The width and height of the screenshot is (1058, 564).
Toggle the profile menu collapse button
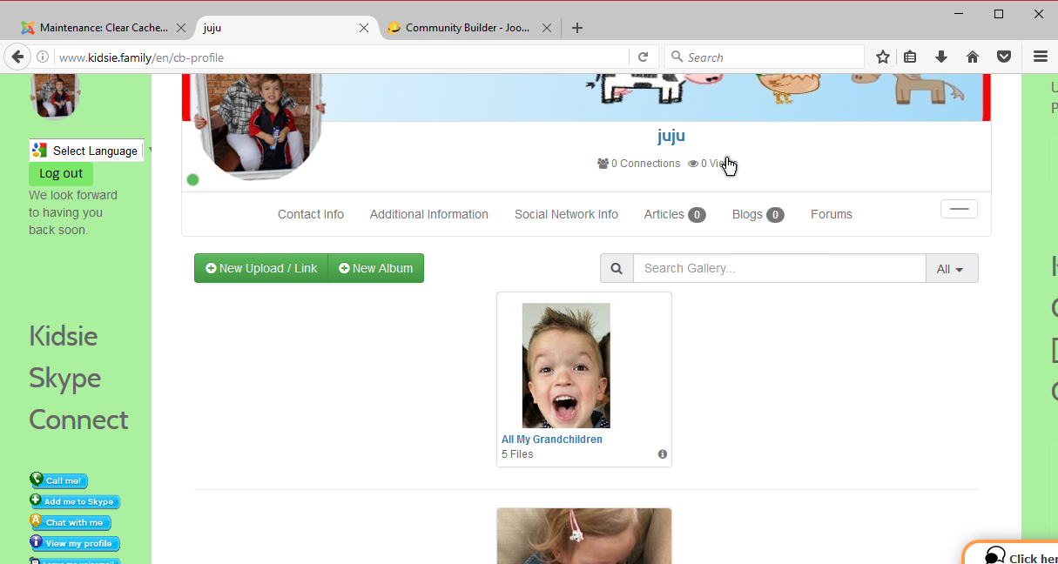[959, 209]
